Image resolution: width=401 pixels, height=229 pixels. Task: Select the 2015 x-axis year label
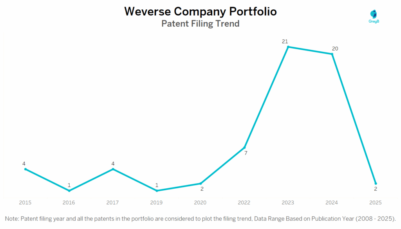(25, 202)
